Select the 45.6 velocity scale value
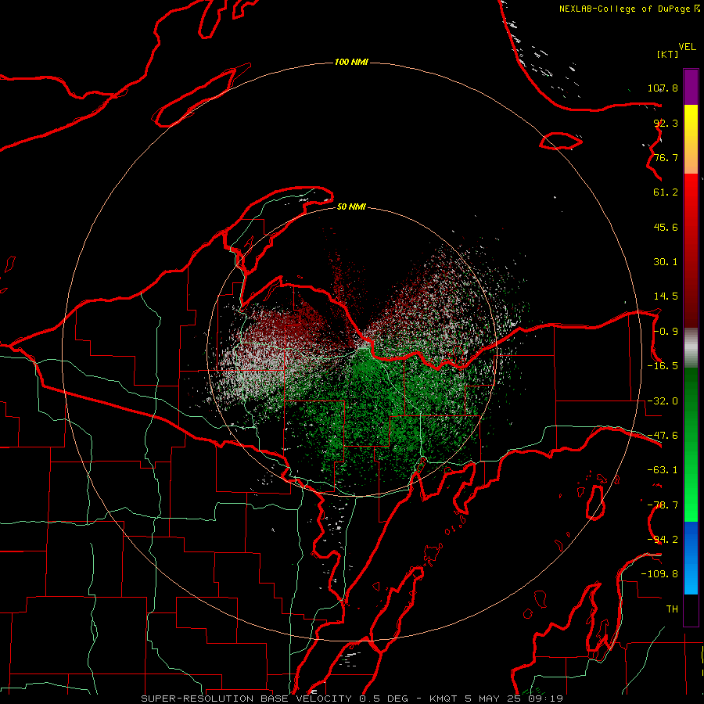The height and width of the screenshot is (704, 704). pos(666,227)
